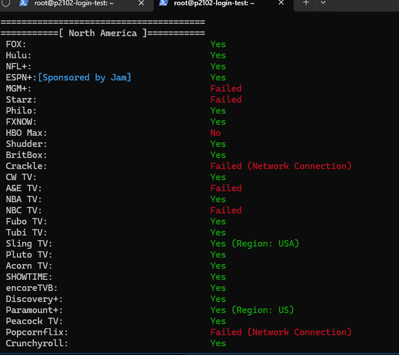Screen dimensions: 399x355
Task: Close the first inactive terminal tab
Action: 141,3
